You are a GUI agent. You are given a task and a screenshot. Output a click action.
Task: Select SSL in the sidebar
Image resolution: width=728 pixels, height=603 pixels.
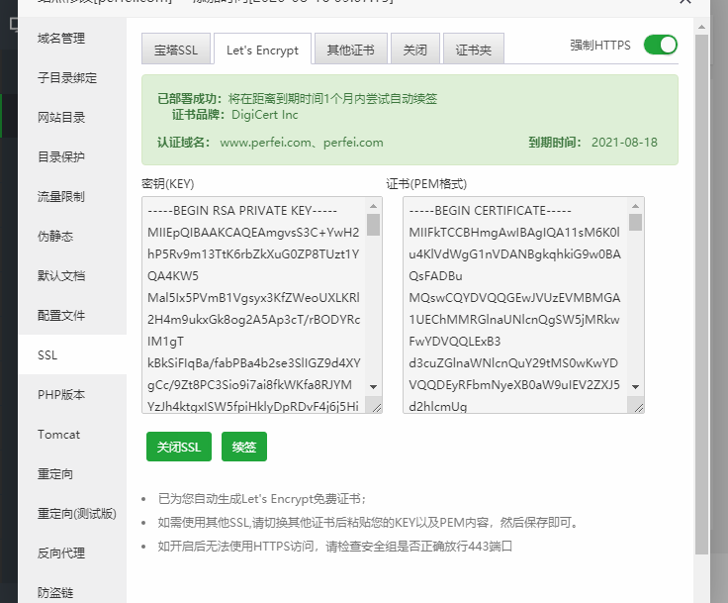[x=72, y=354]
